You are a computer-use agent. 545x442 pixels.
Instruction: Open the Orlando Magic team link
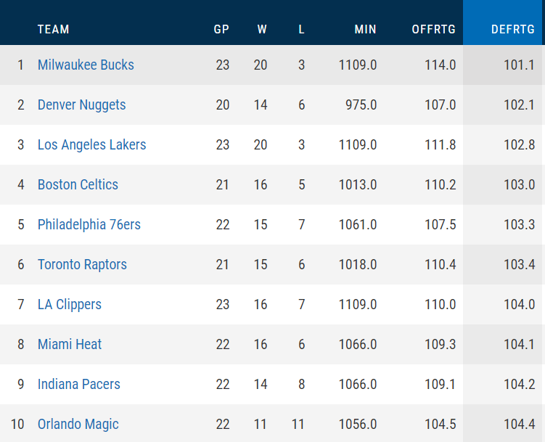pyautogui.click(x=78, y=425)
